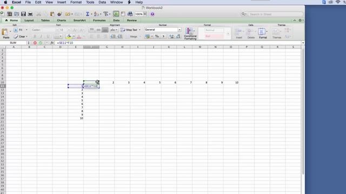This screenshot has width=346, height=194.
Task: Click inside the formula bar text
Action: (x=65, y=43)
